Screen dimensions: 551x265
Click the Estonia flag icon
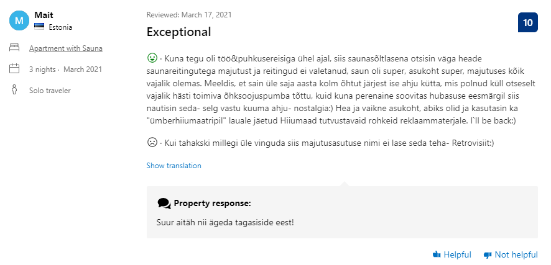[x=39, y=27]
